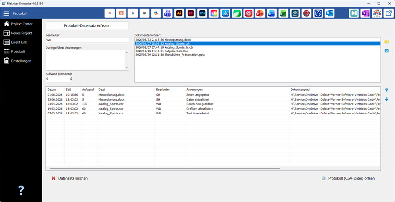Launch Microsoft Excel from the toolbar
The image size is (395, 202).
tap(283, 13)
